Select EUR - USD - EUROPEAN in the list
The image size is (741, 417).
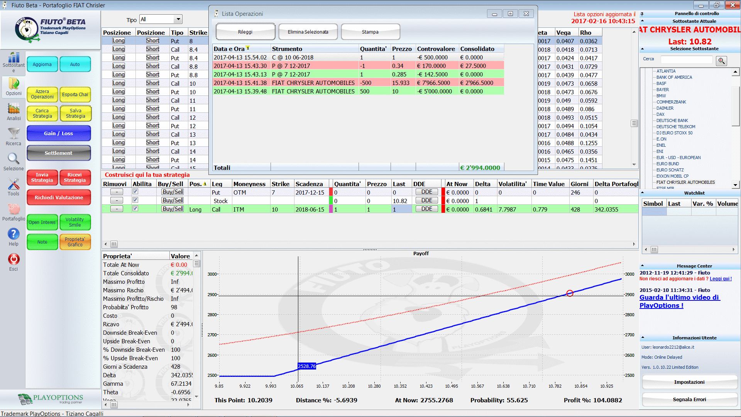pos(678,158)
